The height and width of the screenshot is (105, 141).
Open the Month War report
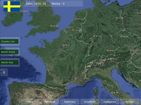tap(9, 62)
